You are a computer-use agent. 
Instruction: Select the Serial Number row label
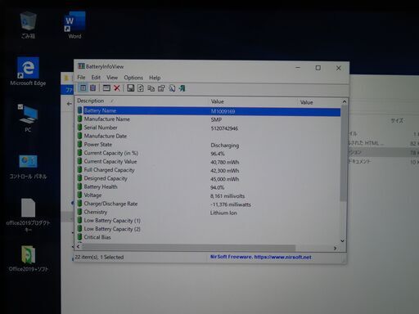click(101, 128)
